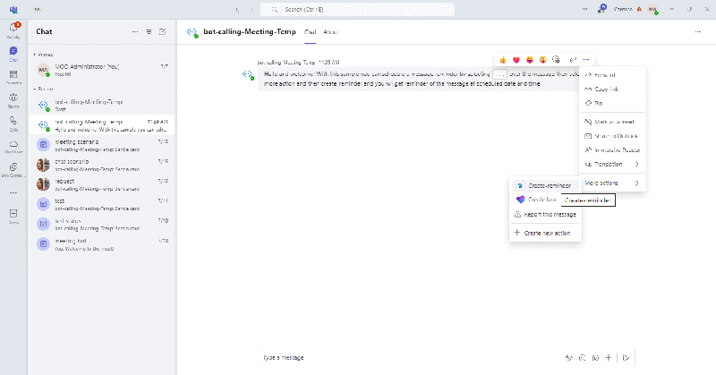
Task: Choose Create-reminder from the More actions submenu
Action: click(x=545, y=186)
